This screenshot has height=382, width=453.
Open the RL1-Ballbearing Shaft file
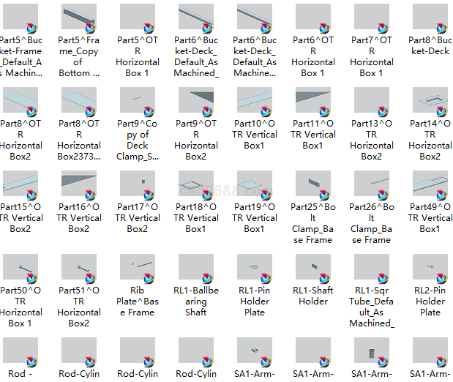[x=195, y=269]
